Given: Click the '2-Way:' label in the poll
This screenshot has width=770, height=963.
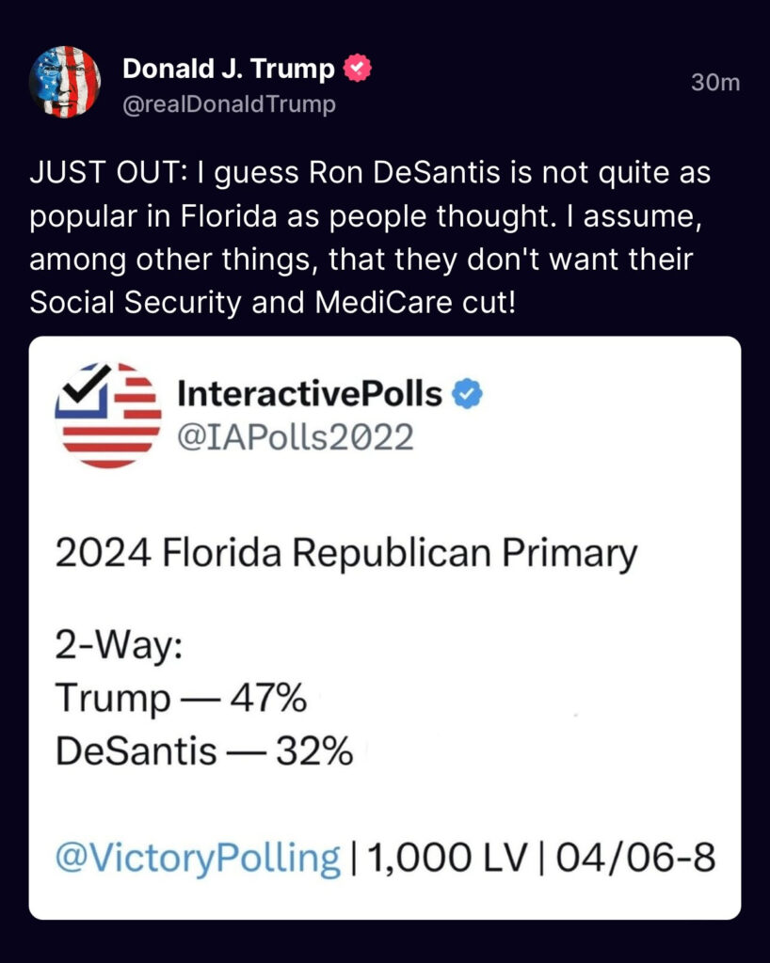Looking at the screenshot, I should pos(120,647).
